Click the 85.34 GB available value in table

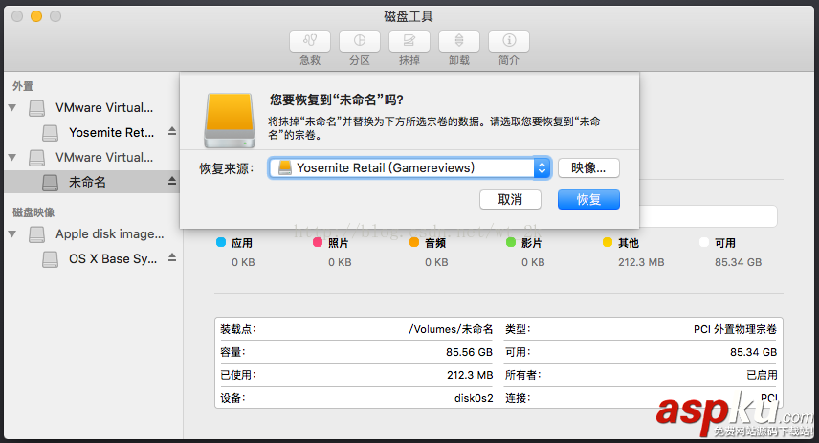point(753,352)
